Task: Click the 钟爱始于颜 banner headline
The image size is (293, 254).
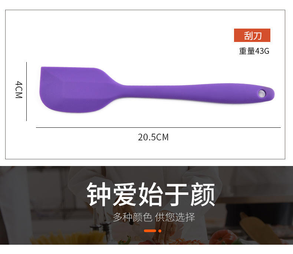Action: coord(151,194)
